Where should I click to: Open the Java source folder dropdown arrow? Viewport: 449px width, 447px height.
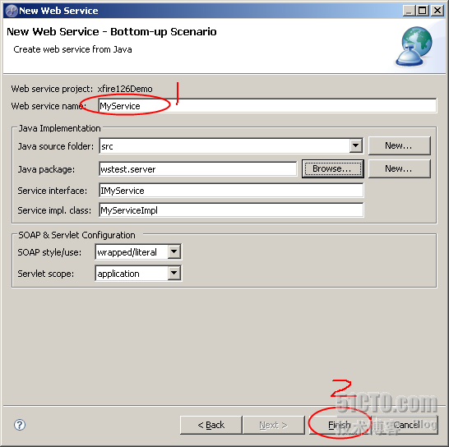355,145
